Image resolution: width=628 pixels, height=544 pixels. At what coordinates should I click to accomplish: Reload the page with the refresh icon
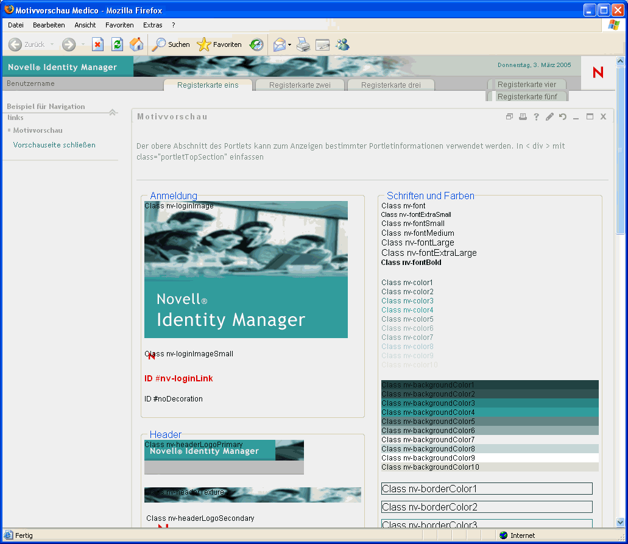[117, 44]
